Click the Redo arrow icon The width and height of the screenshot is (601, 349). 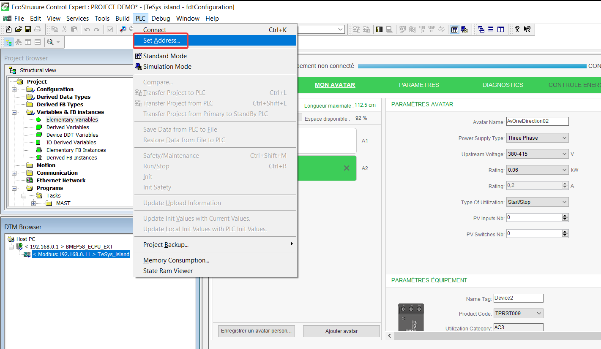point(97,29)
